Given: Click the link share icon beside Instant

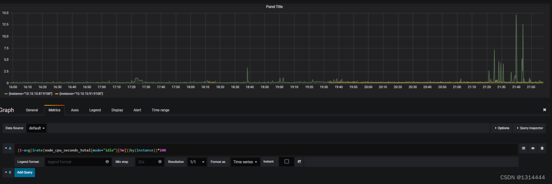Looking at the screenshot, I should click(299, 162).
